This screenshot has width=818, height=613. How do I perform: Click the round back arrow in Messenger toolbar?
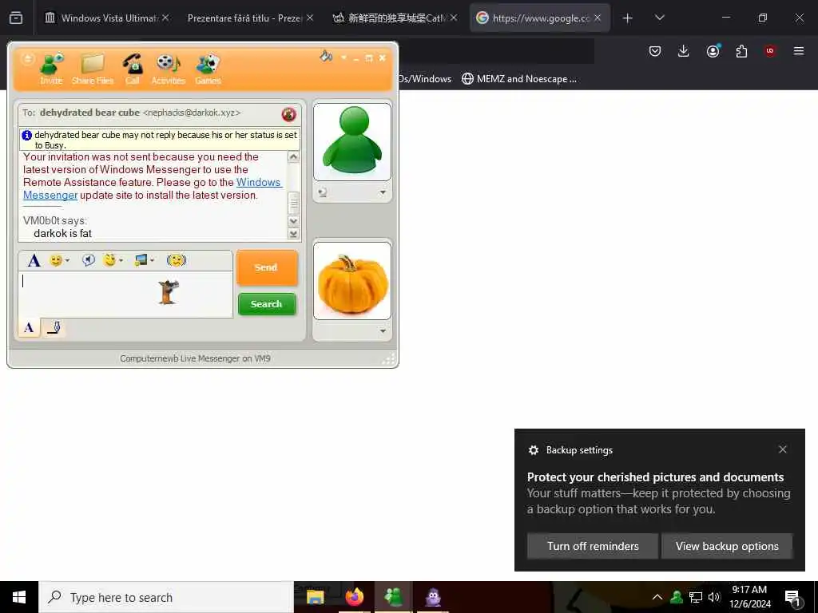point(27,58)
